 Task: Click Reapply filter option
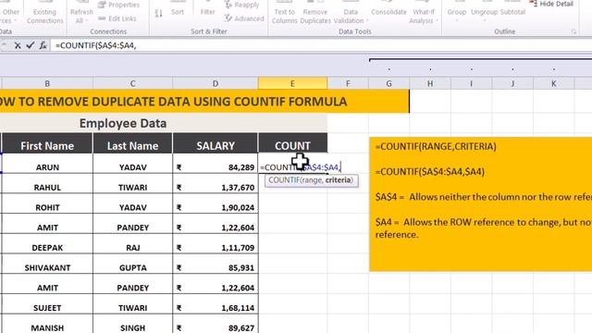point(242,5)
